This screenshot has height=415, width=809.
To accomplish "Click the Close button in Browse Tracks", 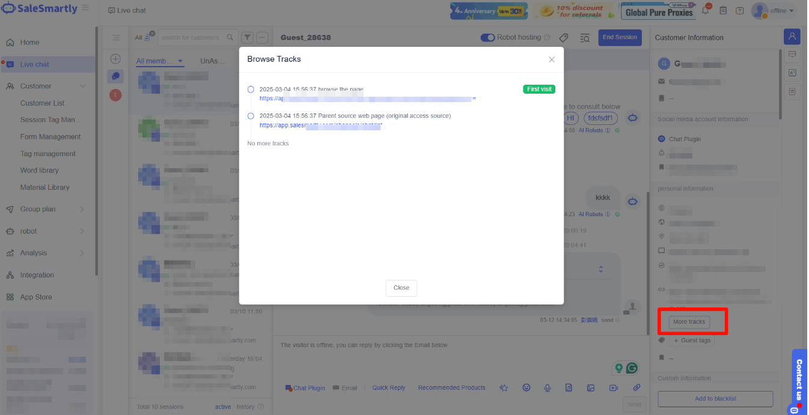I will pos(401,288).
